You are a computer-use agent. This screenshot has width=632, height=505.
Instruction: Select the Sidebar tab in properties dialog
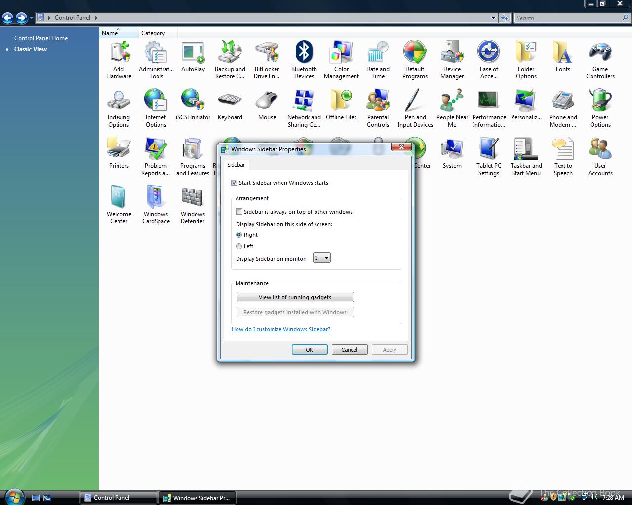(x=236, y=165)
